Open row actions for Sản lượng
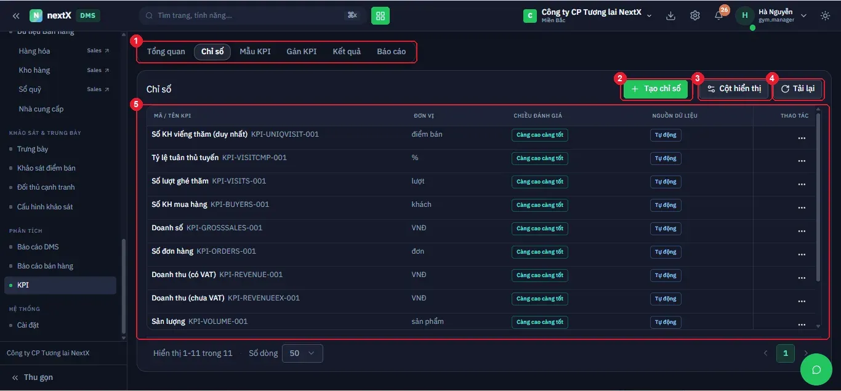841x391 pixels. (802, 325)
